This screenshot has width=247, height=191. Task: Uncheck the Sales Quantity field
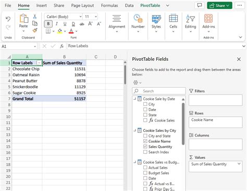tap(145, 146)
